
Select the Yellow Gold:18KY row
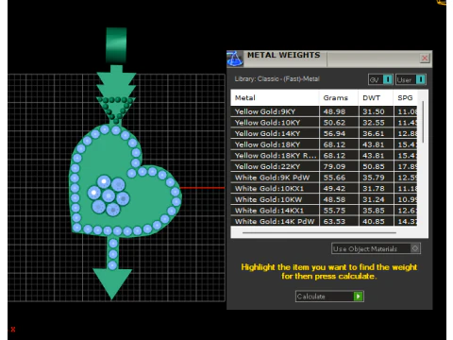(324, 144)
